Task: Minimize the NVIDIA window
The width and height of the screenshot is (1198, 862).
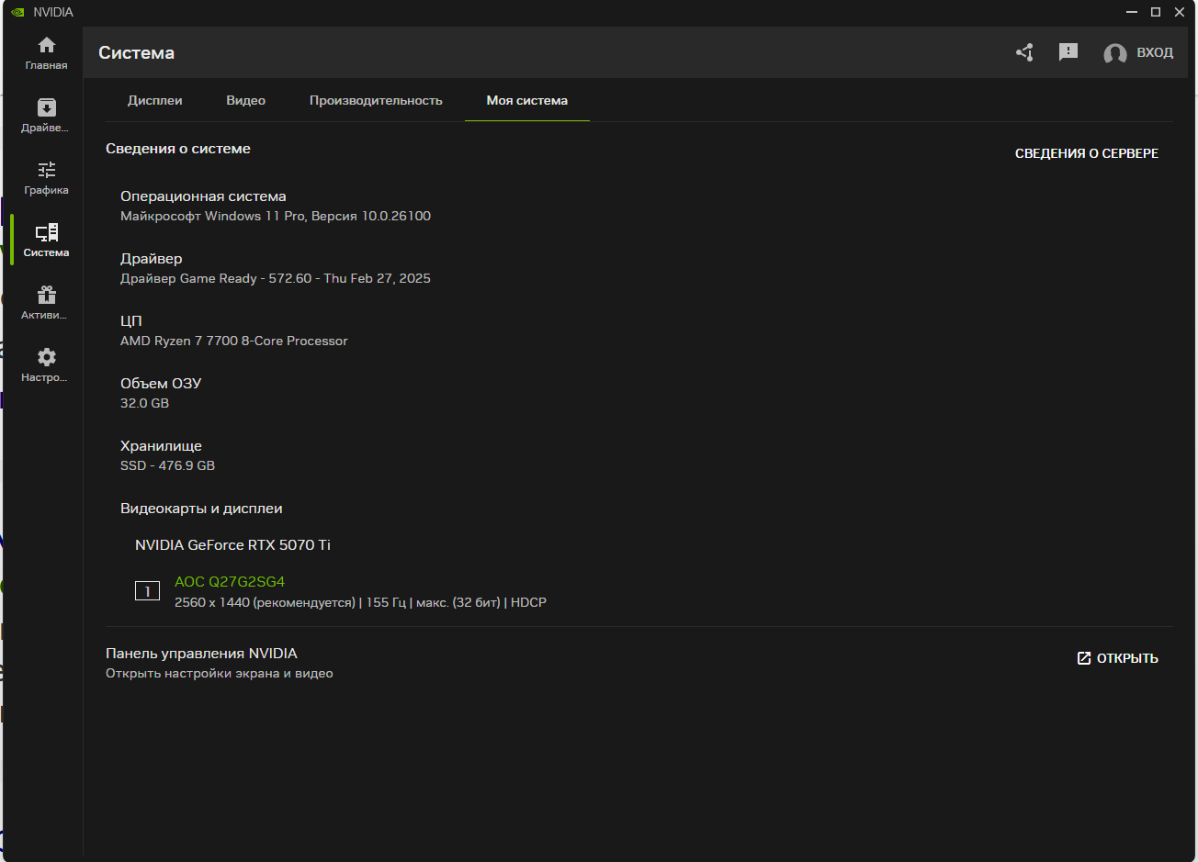Action: click(x=1132, y=12)
